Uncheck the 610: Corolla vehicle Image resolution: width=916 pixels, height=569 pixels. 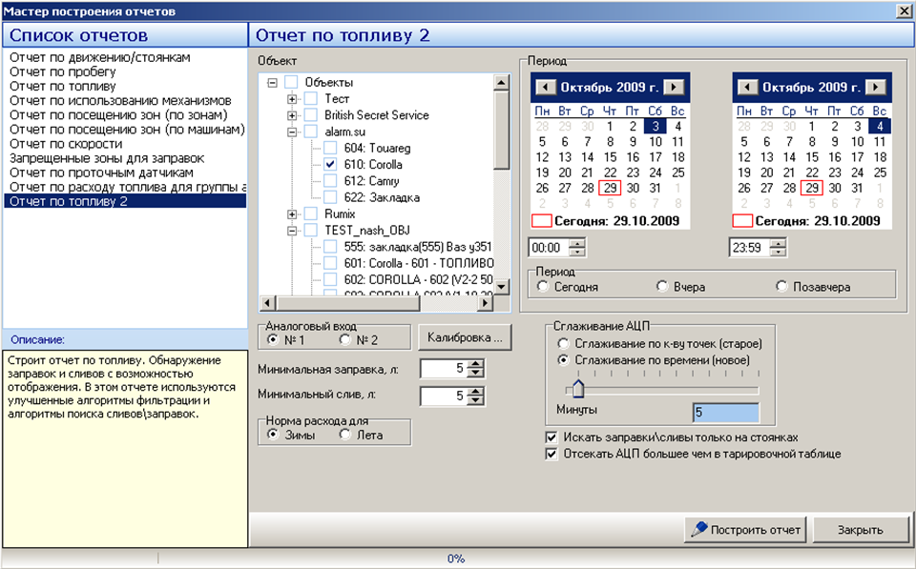click(330, 165)
